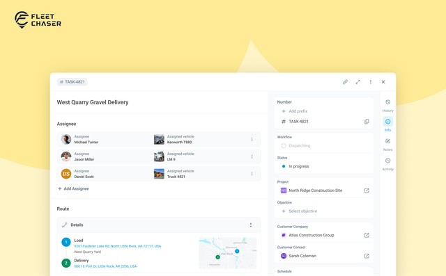
Task: Open the task header three-dot menu
Action: 370,82
